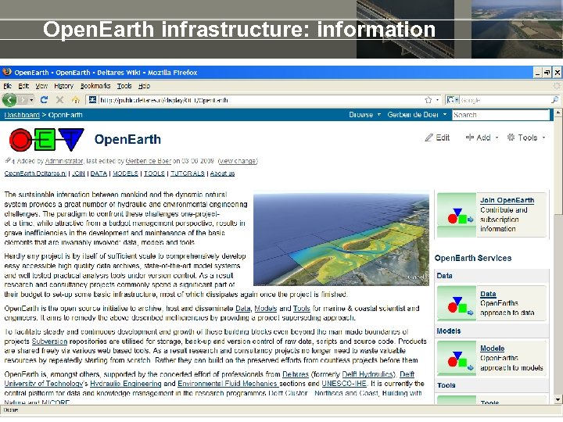Viewport: 563px width, 422px height.
Task: Click the Hydraulic Engineering link
Action: coord(126,384)
